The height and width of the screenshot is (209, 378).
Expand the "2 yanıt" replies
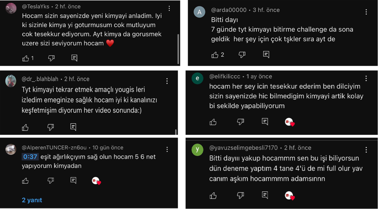click(x=32, y=200)
